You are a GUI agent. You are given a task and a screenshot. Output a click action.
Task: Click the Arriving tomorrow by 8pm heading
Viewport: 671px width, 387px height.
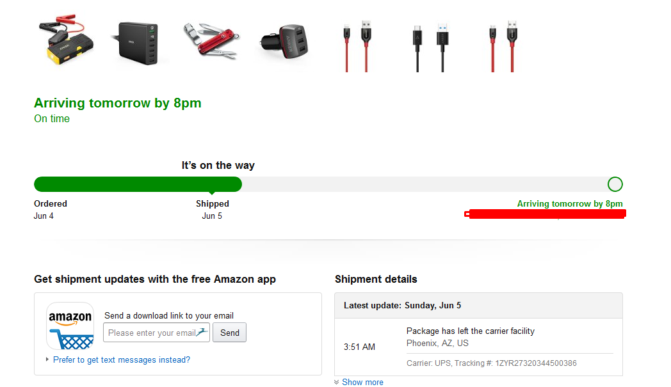click(x=118, y=103)
